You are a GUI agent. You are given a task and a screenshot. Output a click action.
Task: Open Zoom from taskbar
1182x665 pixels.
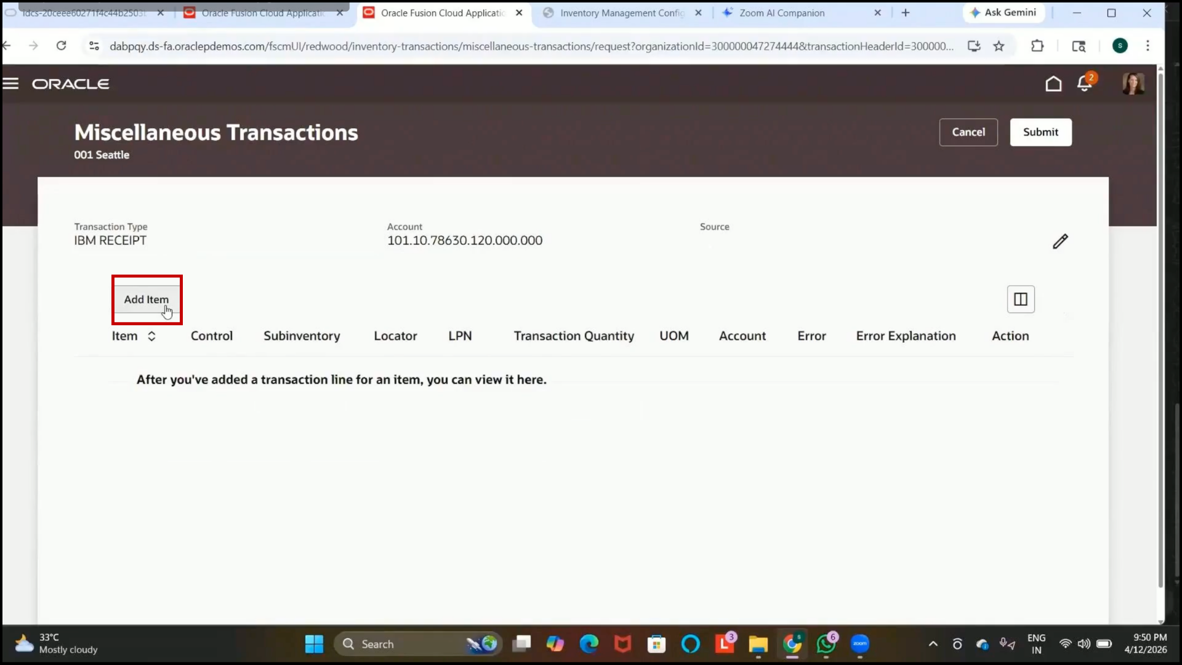click(860, 644)
